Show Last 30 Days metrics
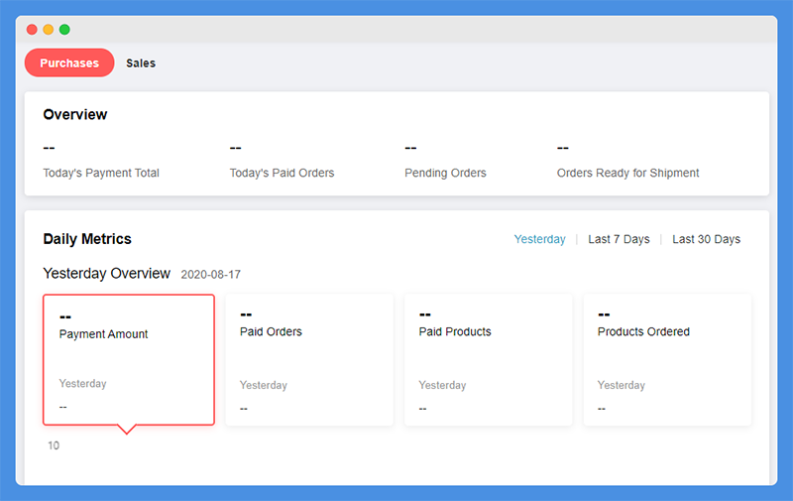793x501 pixels. click(706, 239)
